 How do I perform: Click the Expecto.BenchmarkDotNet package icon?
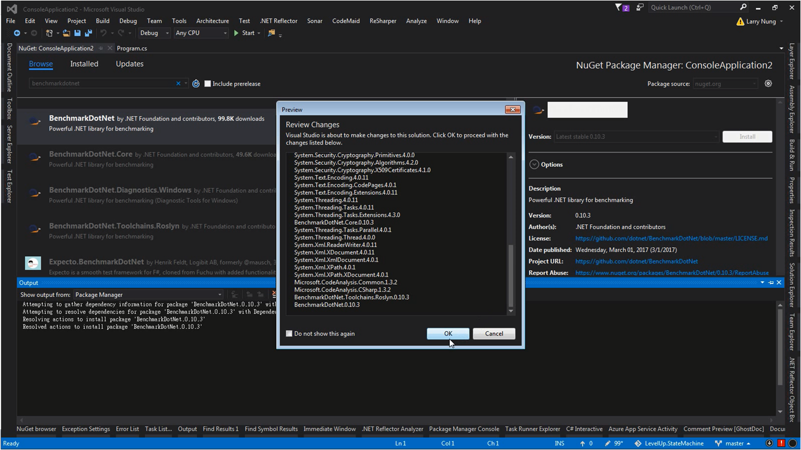click(33, 263)
